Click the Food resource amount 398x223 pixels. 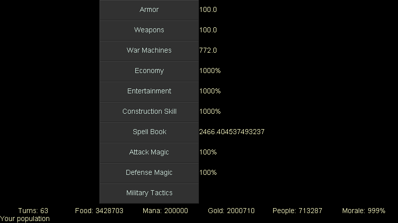point(99,211)
